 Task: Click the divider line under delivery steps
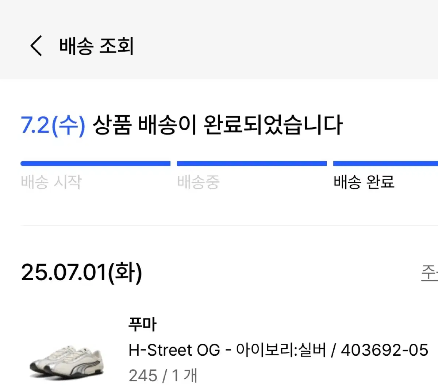(229, 225)
